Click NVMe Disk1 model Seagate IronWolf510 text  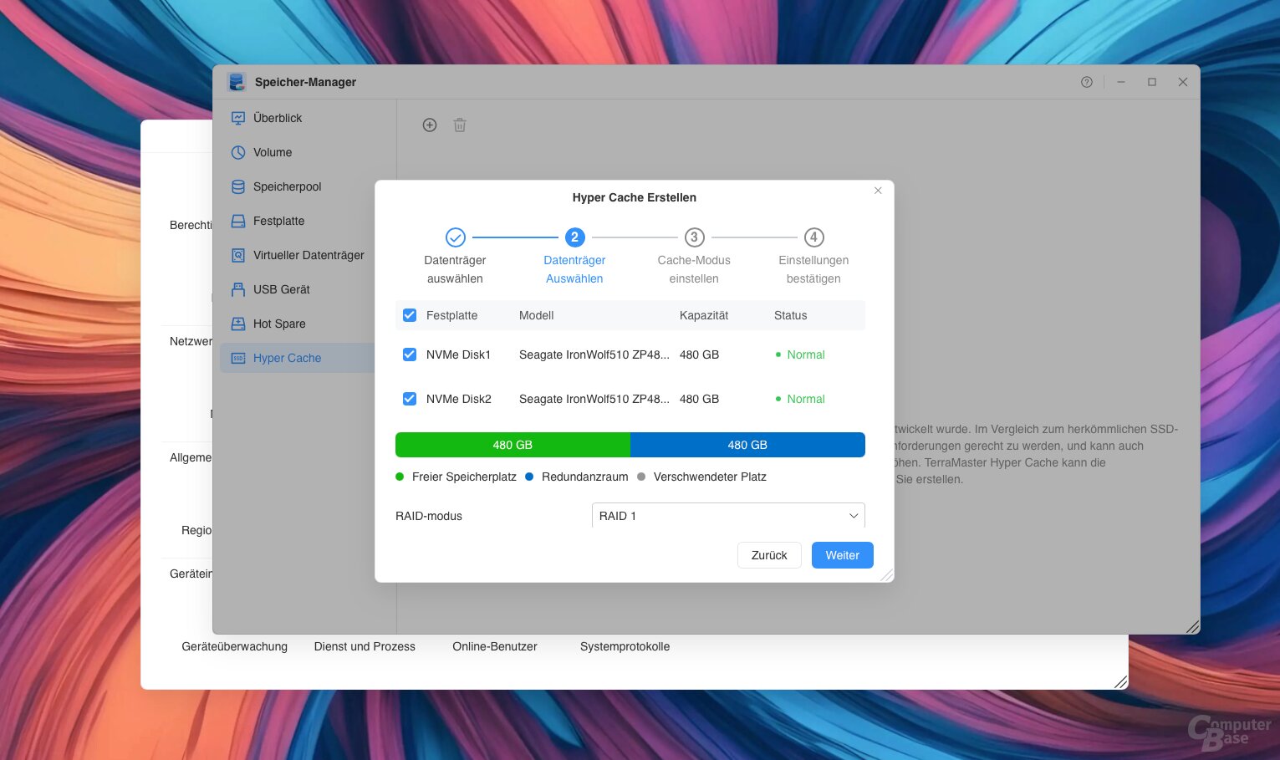594,354
